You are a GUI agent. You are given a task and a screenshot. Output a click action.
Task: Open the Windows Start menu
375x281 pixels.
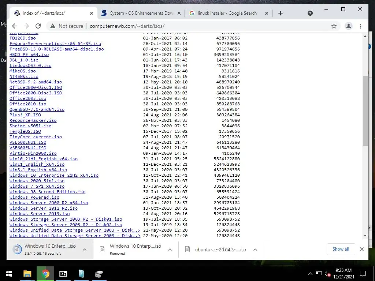pos(9,274)
